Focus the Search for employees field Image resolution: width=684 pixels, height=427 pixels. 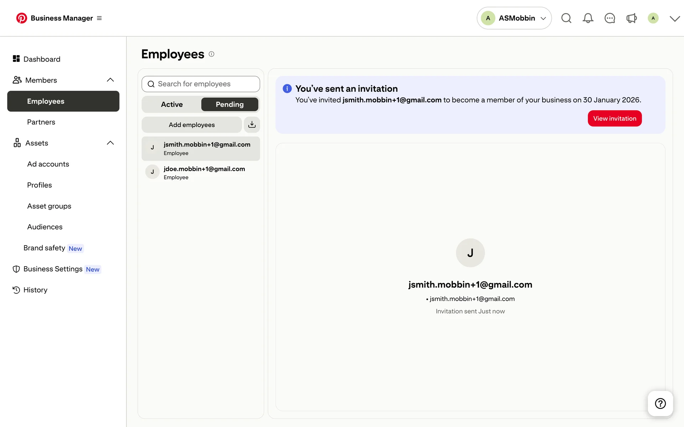[201, 84]
